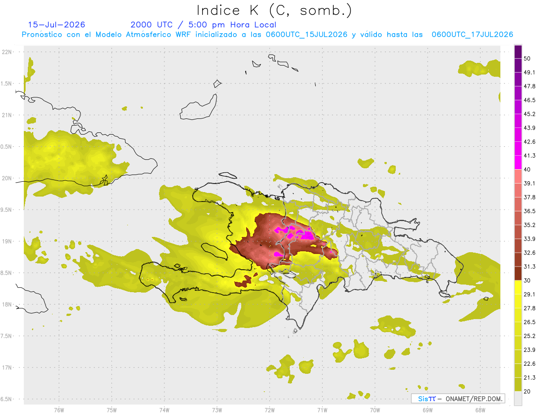Click the dark brown swatch between 30 and 31.3
This screenshot has height=416, width=539.
pos(518,273)
